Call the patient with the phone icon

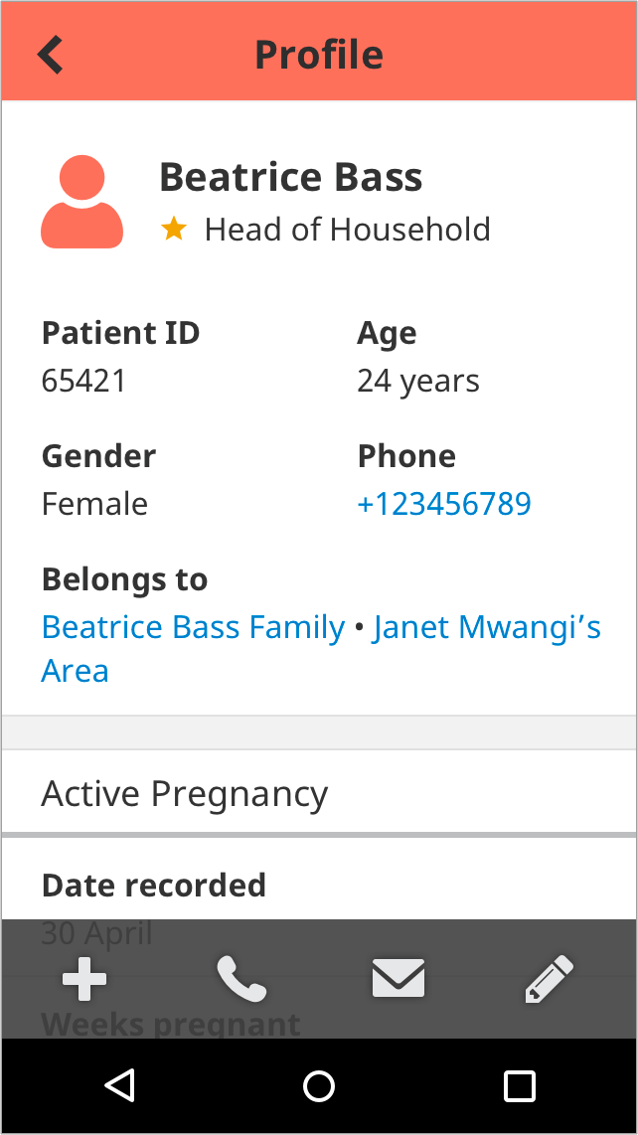[x=241, y=979]
